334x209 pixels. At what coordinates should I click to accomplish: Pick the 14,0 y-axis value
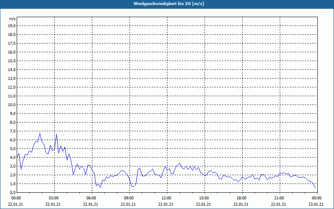click(x=12, y=69)
